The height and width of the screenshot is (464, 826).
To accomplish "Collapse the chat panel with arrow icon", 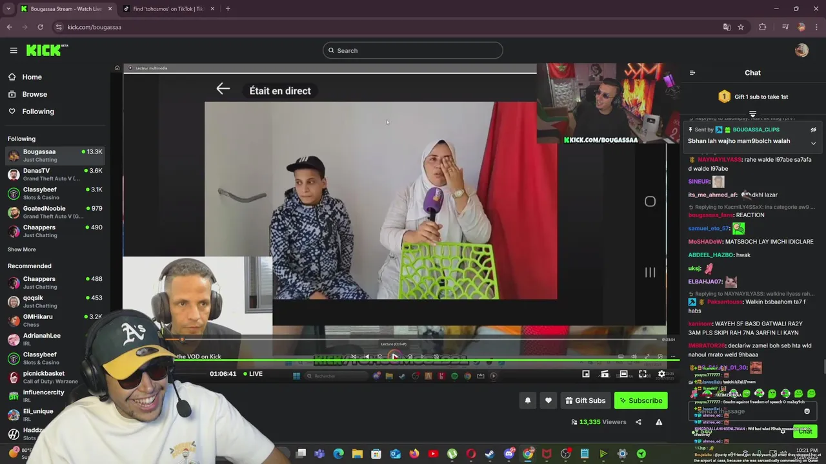I will click(692, 73).
